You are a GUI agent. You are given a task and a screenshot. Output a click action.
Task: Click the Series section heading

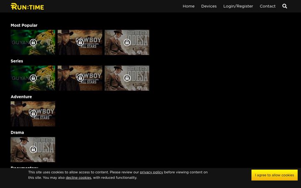pos(17,61)
